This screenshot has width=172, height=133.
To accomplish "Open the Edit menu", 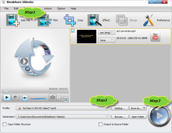I will 16,9.
